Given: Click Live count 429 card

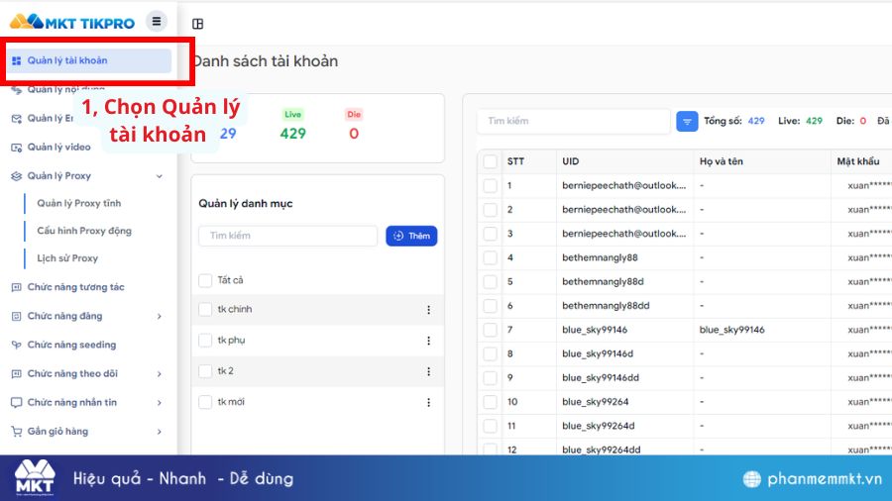Looking at the screenshot, I should pyautogui.click(x=293, y=126).
